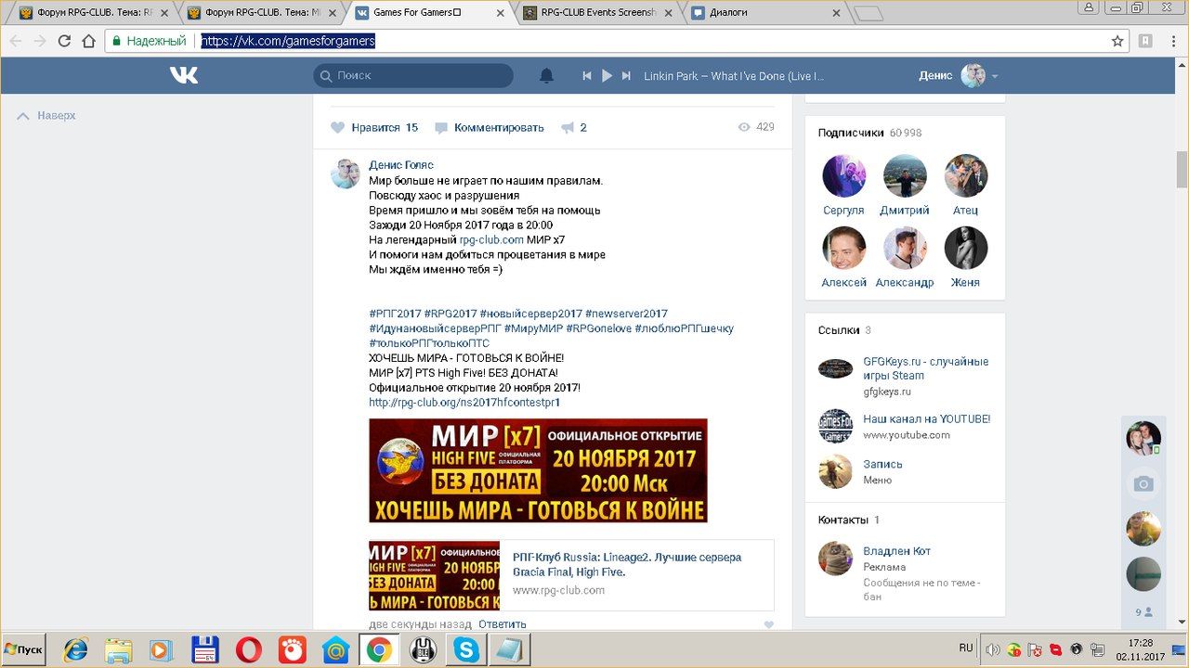Open the media player taskbar icon
Image resolution: width=1189 pixels, height=668 pixels.
coord(162,649)
